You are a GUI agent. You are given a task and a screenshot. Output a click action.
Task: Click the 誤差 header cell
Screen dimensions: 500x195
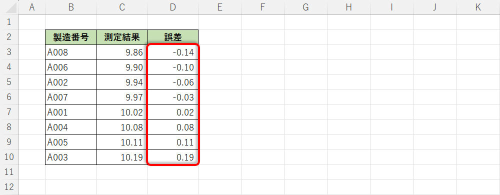[173, 37]
